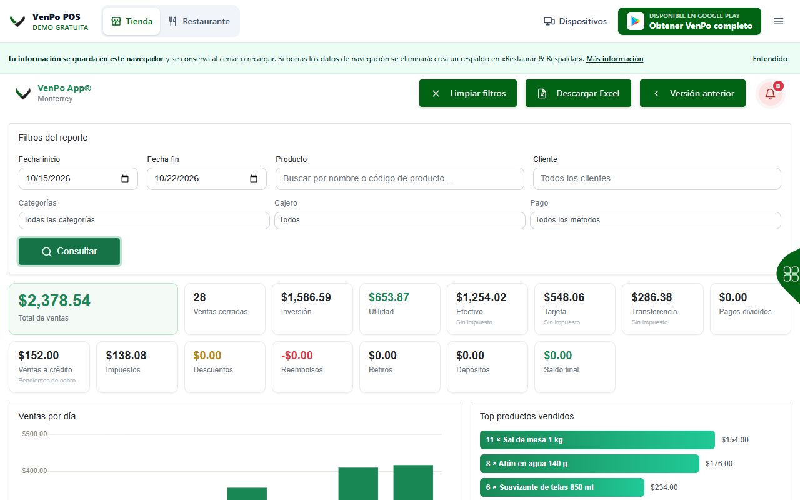Focus the Producto search field

pos(400,179)
